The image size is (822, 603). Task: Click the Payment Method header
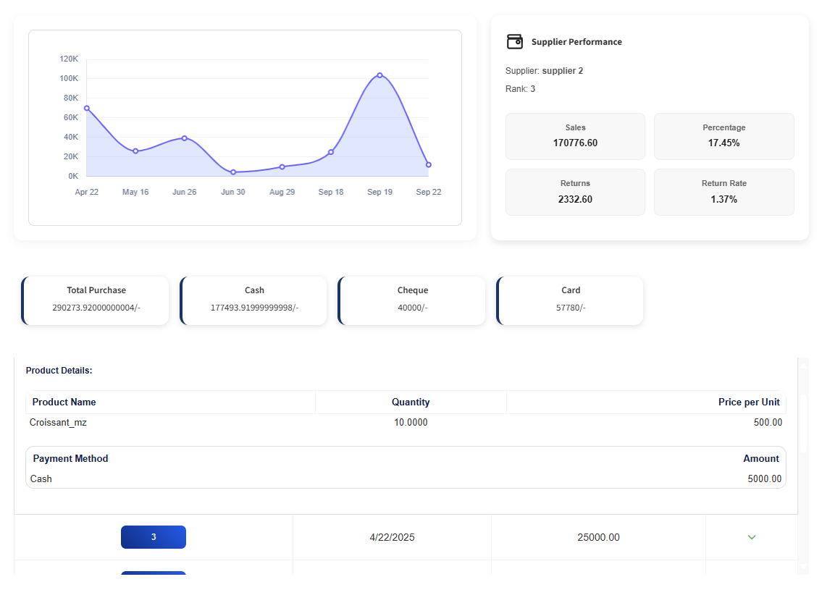(x=70, y=458)
